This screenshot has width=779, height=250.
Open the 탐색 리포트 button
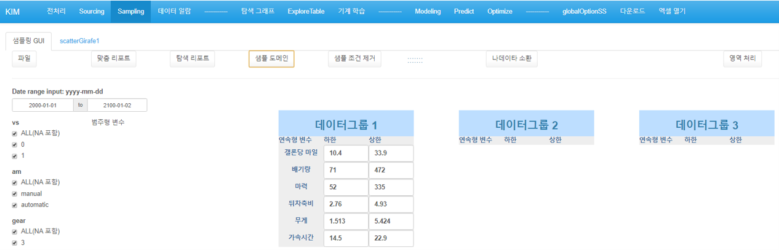[x=192, y=58]
